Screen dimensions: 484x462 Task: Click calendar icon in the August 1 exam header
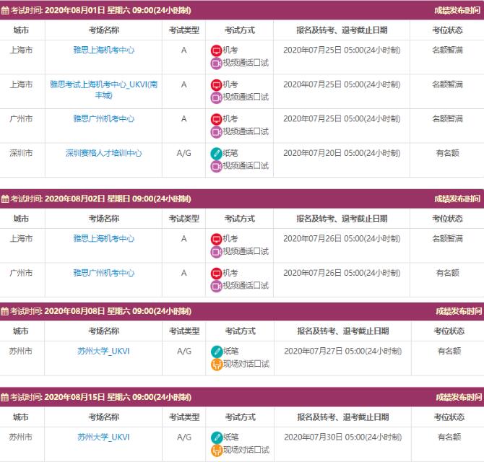pyautogui.click(x=5, y=10)
